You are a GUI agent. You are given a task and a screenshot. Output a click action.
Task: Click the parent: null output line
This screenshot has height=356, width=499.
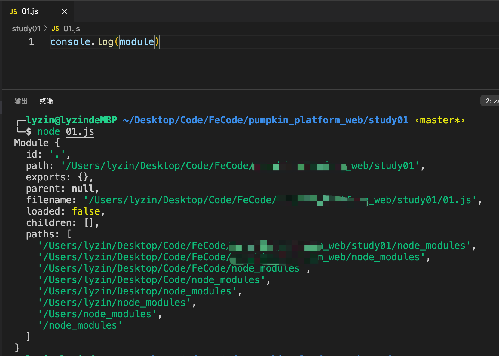coord(63,189)
